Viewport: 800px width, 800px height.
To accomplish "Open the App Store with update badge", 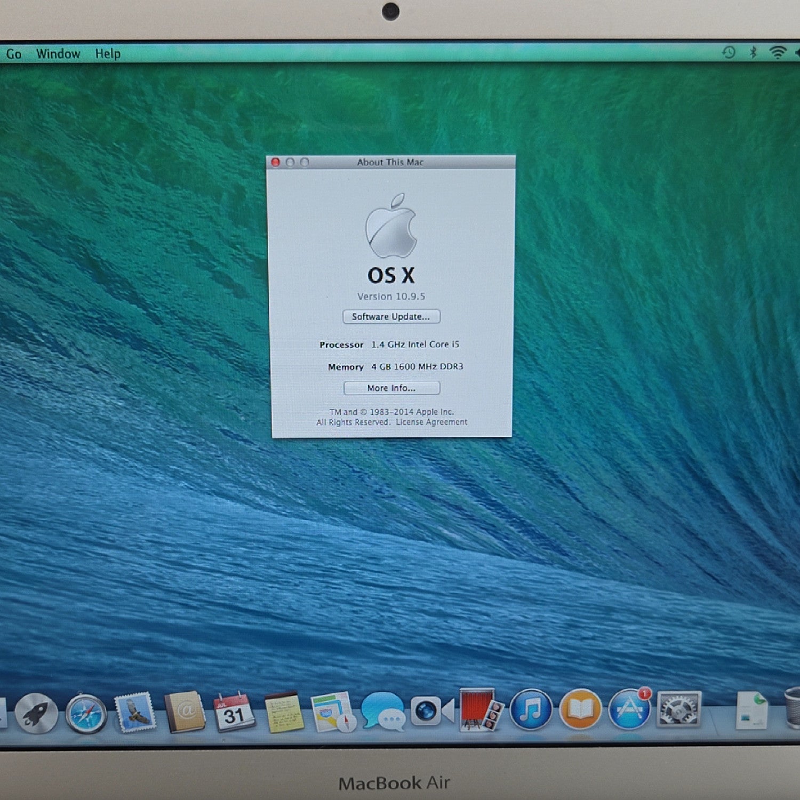I will pos(630,709).
